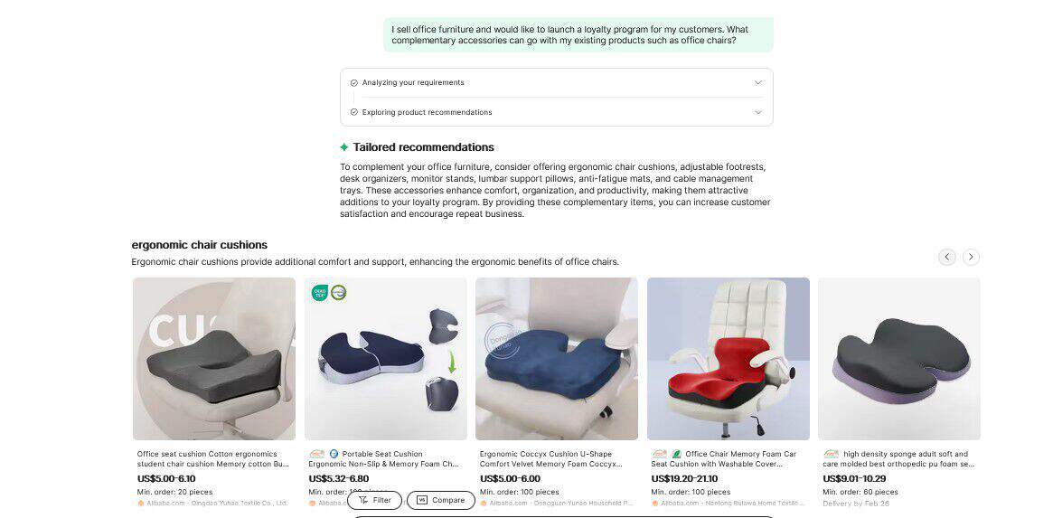The height and width of the screenshot is (518, 1053).
Task: Open the Ergonomic Coccyx Cushion U-Shape title link
Action: point(551,459)
